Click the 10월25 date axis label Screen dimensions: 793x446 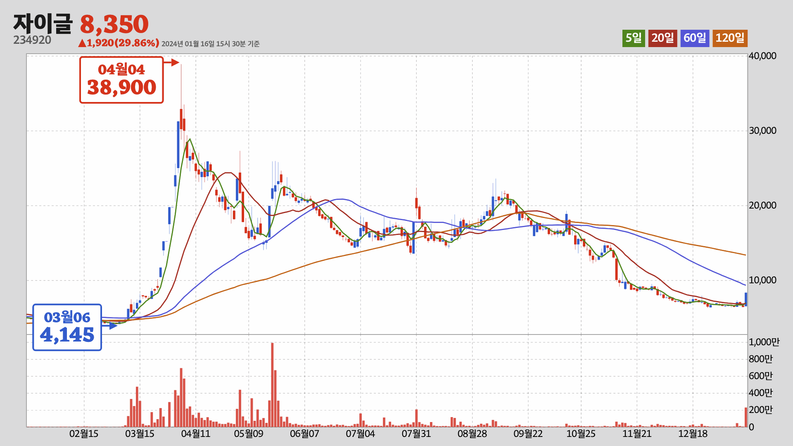[x=581, y=434]
